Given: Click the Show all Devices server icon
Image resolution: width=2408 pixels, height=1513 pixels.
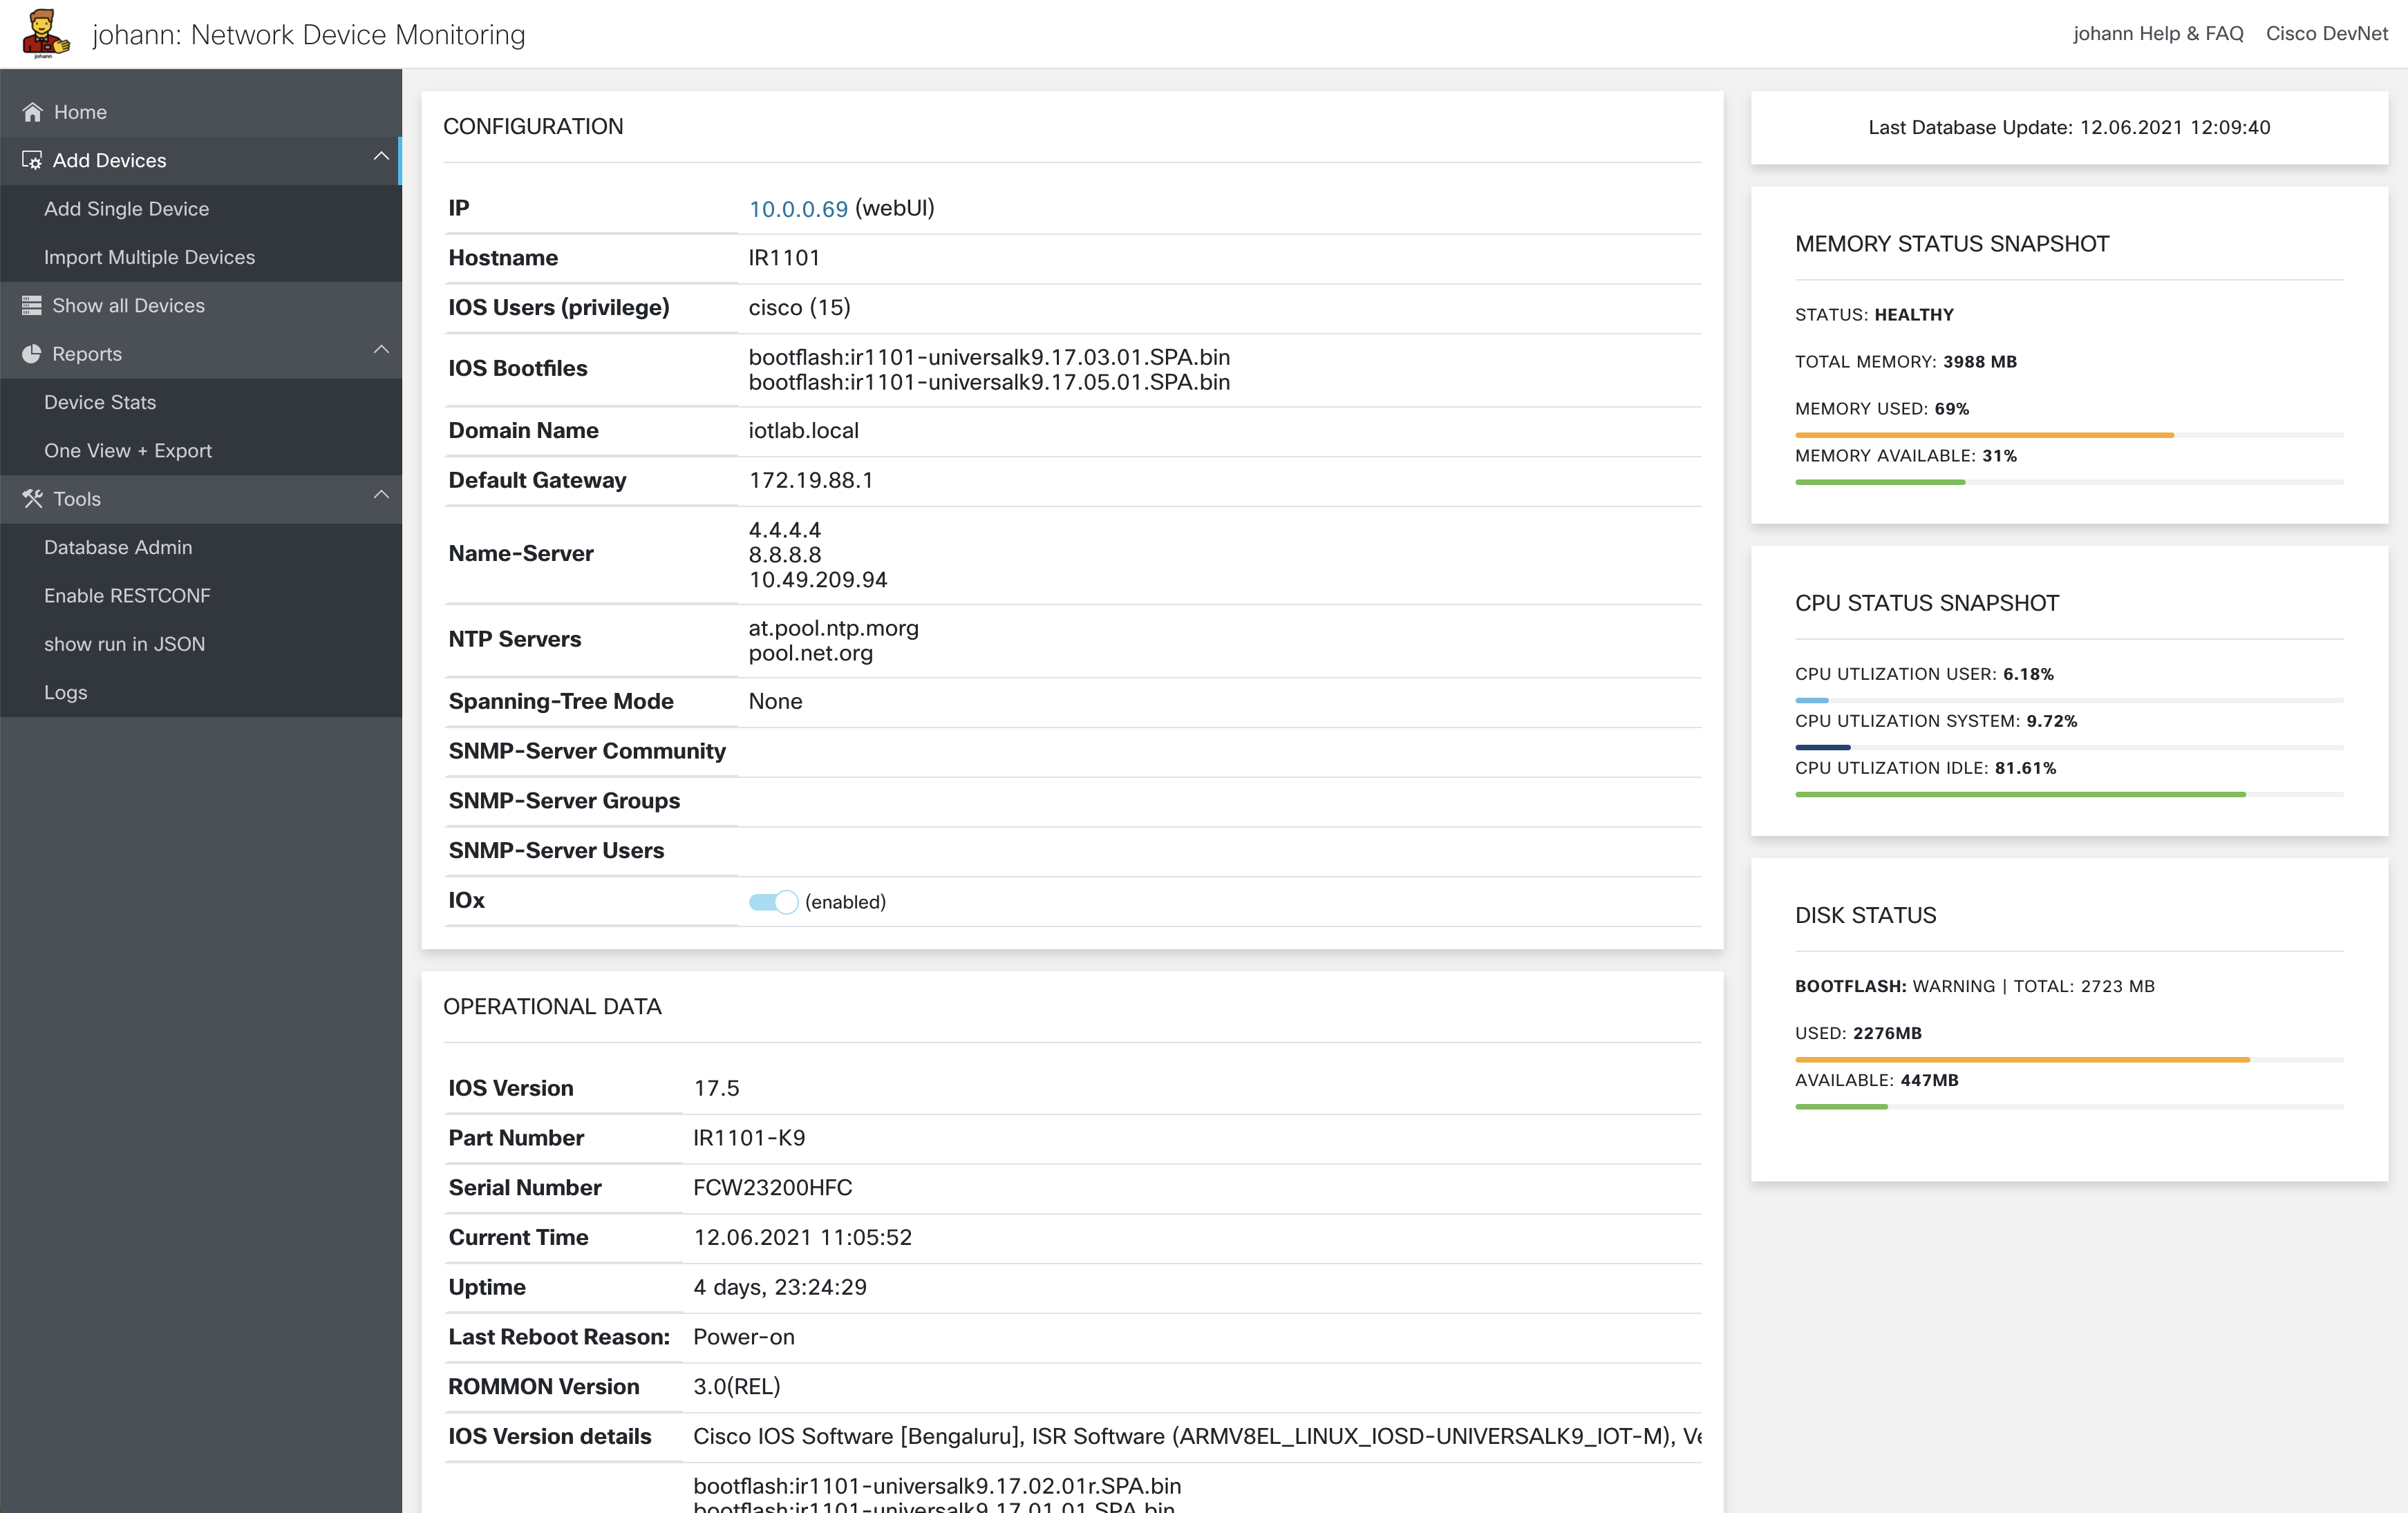Looking at the screenshot, I should pos(31,306).
